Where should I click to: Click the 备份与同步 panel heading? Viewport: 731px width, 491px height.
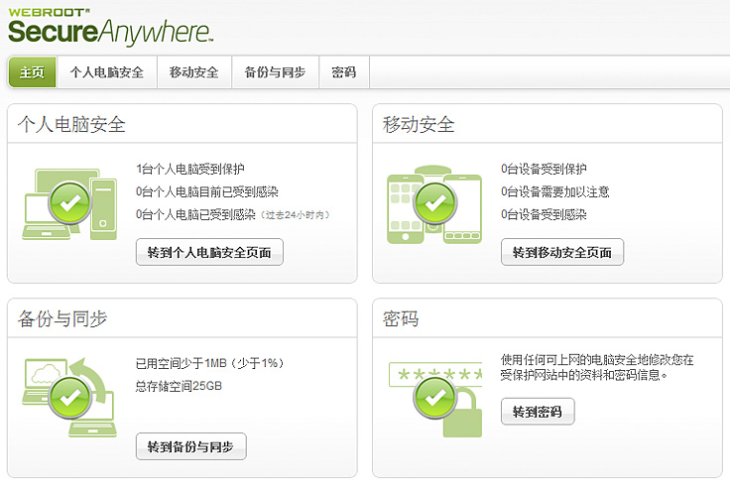click(62, 319)
